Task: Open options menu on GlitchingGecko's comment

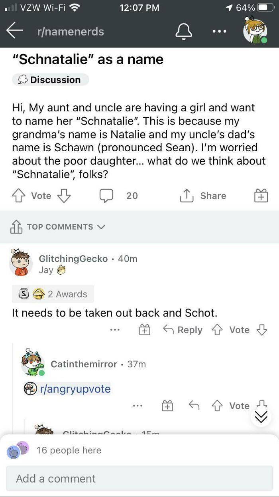Action: point(115,330)
